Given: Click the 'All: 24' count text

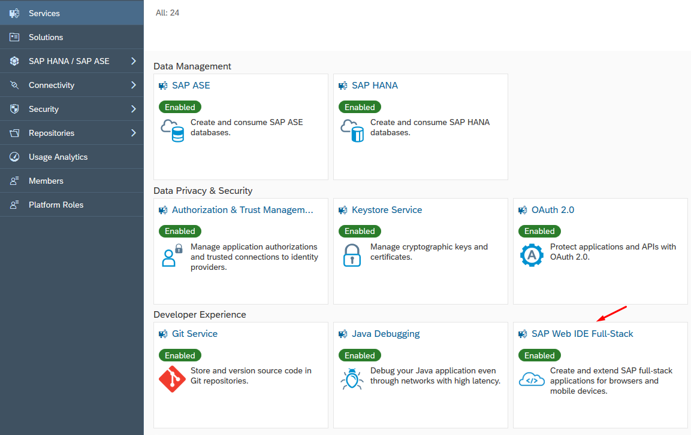Looking at the screenshot, I should [x=167, y=13].
